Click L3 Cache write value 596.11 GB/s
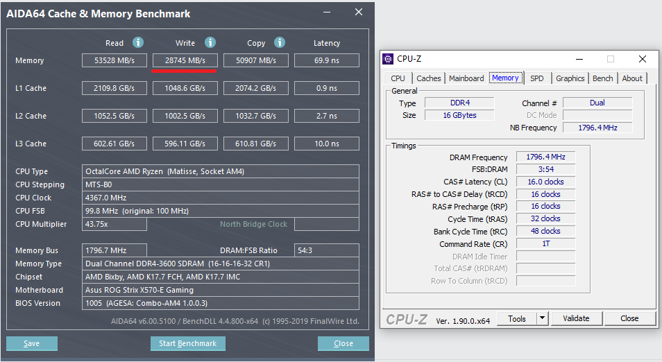This screenshot has width=662, height=362. coord(185,144)
